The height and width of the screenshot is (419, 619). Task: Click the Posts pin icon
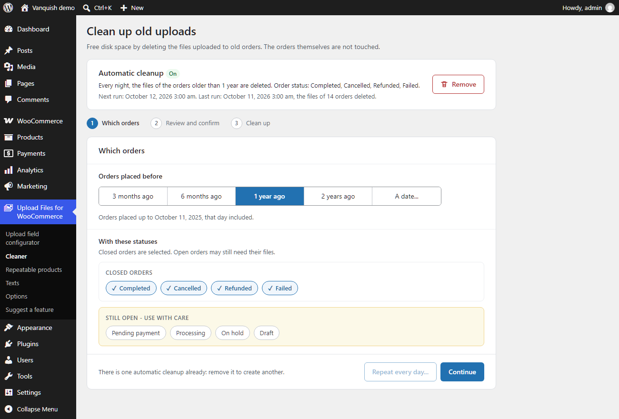tap(9, 50)
